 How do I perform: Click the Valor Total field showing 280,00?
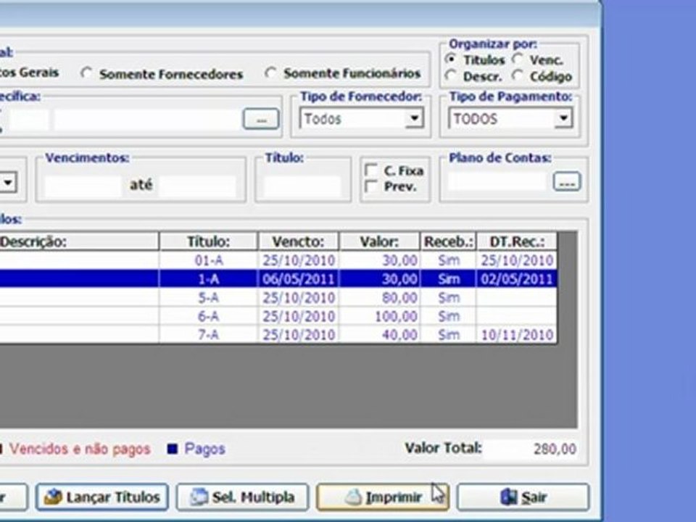[531, 449]
